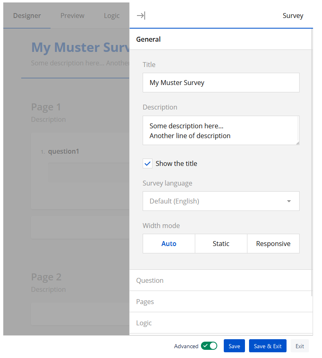
Task: Open the Designer tab
Action: click(27, 16)
